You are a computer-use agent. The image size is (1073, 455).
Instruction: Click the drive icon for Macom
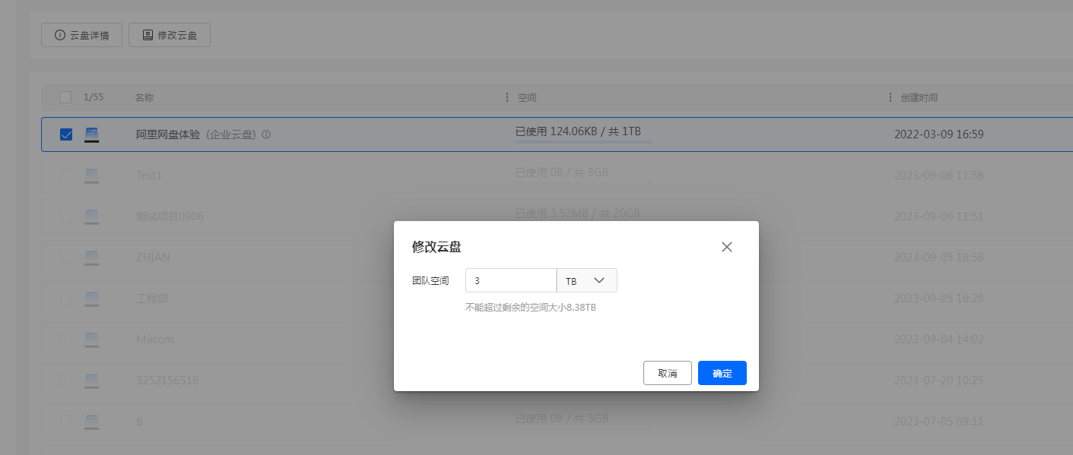[92, 340]
